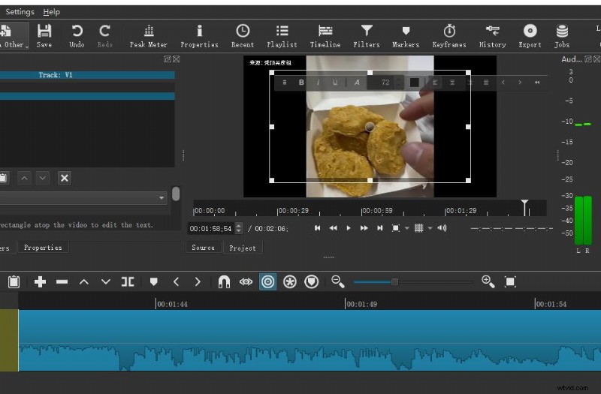Skip to the end of the video

click(x=380, y=228)
